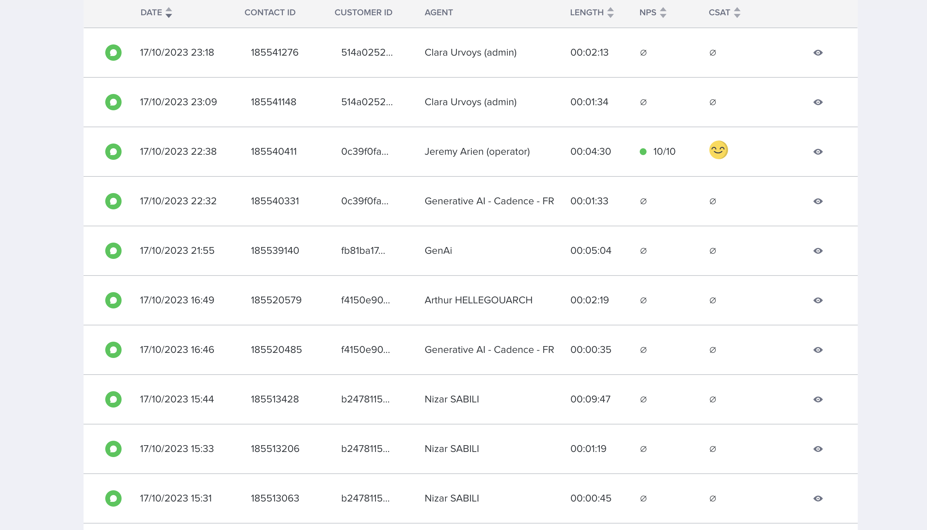View conversation 185513063 via eye icon
The image size is (927, 530).
pos(818,498)
